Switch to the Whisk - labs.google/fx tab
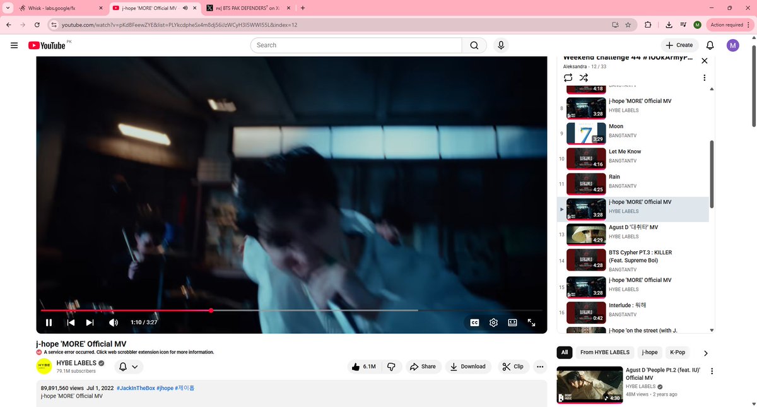757x407 pixels. tap(61, 8)
